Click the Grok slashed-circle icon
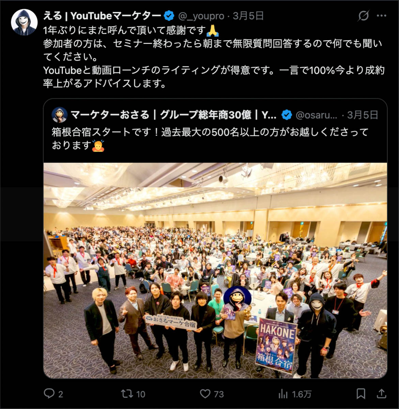Screen dimensions: 399x409 [x=364, y=16]
